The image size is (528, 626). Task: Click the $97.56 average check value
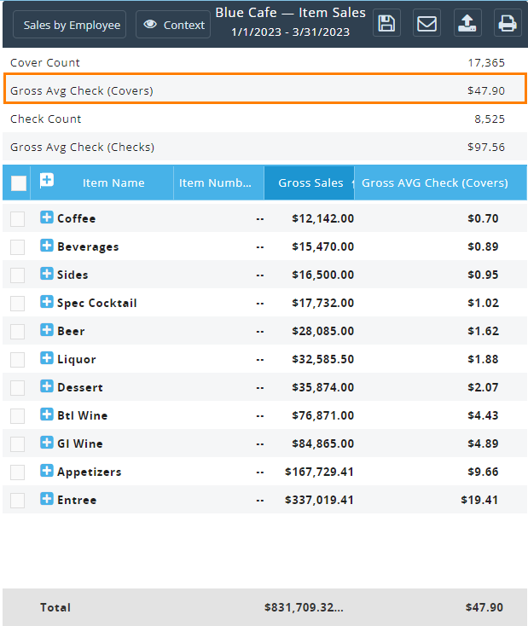(486, 147)
